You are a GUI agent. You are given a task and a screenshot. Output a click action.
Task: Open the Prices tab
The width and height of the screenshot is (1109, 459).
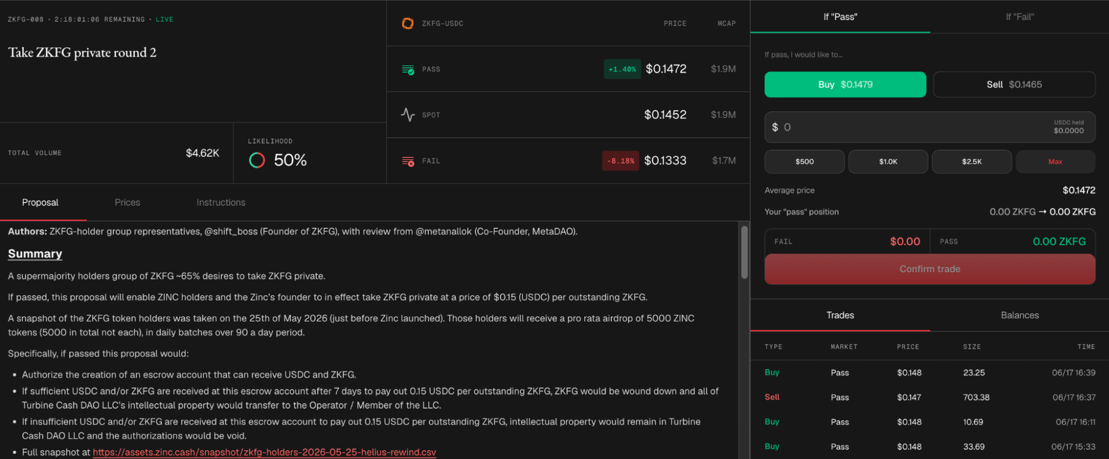[x=127, y=202]
